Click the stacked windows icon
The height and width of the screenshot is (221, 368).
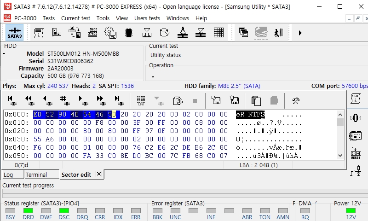pyautogui.click(x=243, y=32)
